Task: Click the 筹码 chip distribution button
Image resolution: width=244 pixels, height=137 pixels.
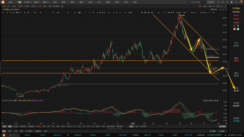Action: coord(211,6)
